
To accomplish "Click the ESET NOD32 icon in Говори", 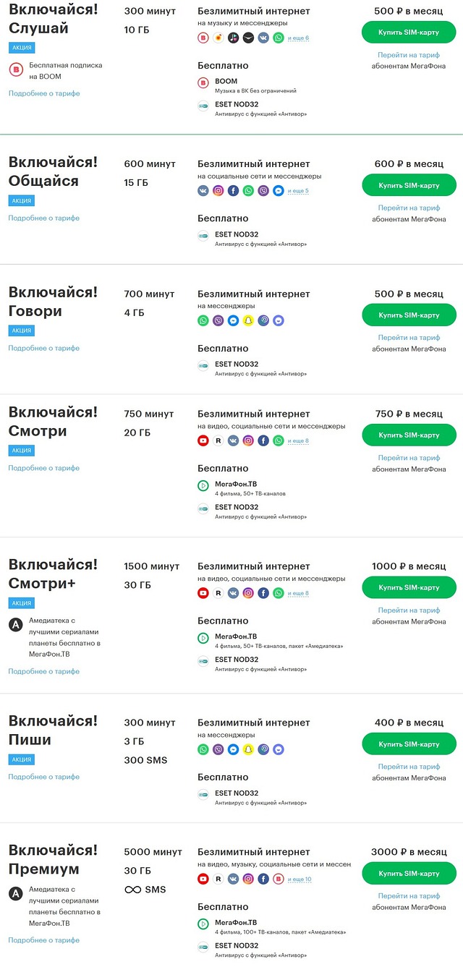I will (x=203, y=367).
